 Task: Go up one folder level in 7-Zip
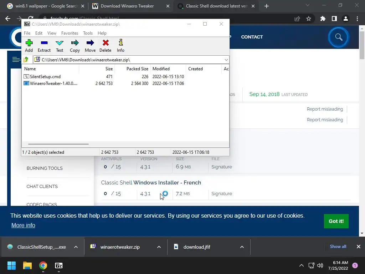coord(26,60)
